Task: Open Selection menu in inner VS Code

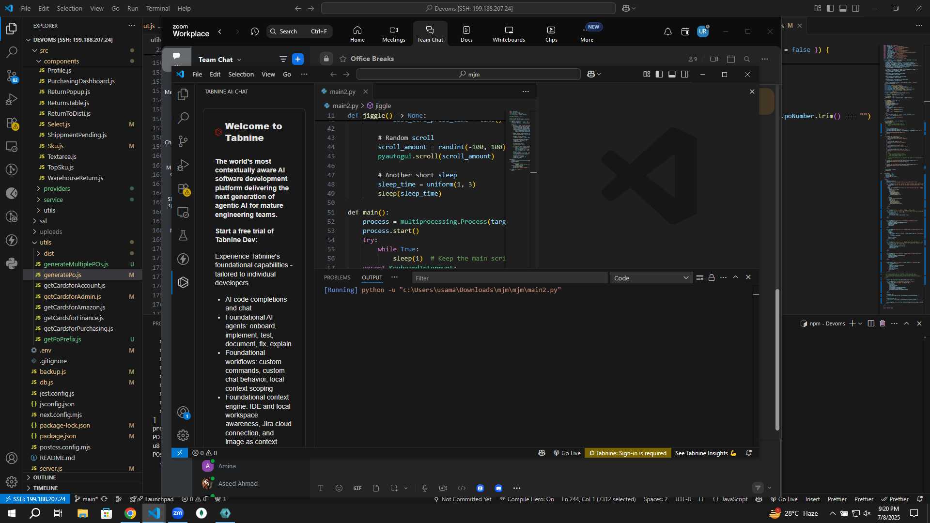Action: [x=241, y=74]
